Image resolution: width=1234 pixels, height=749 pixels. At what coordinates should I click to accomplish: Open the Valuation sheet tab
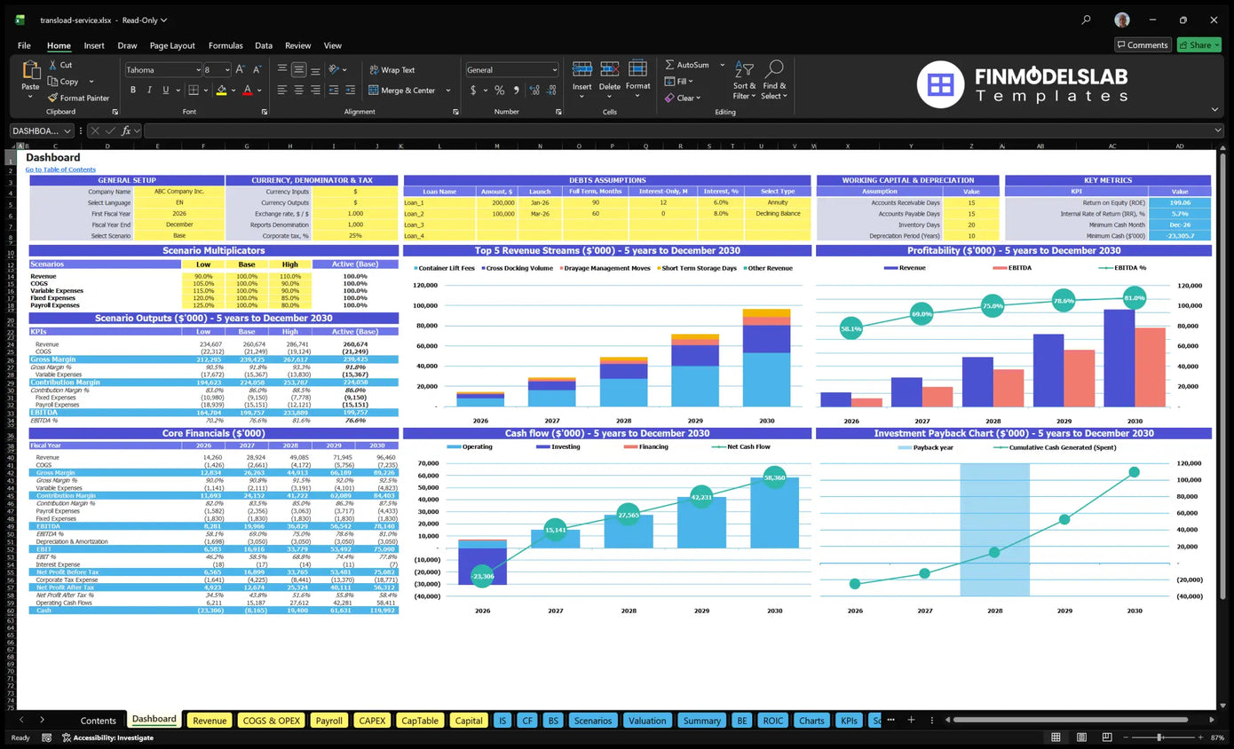point(647,720)
